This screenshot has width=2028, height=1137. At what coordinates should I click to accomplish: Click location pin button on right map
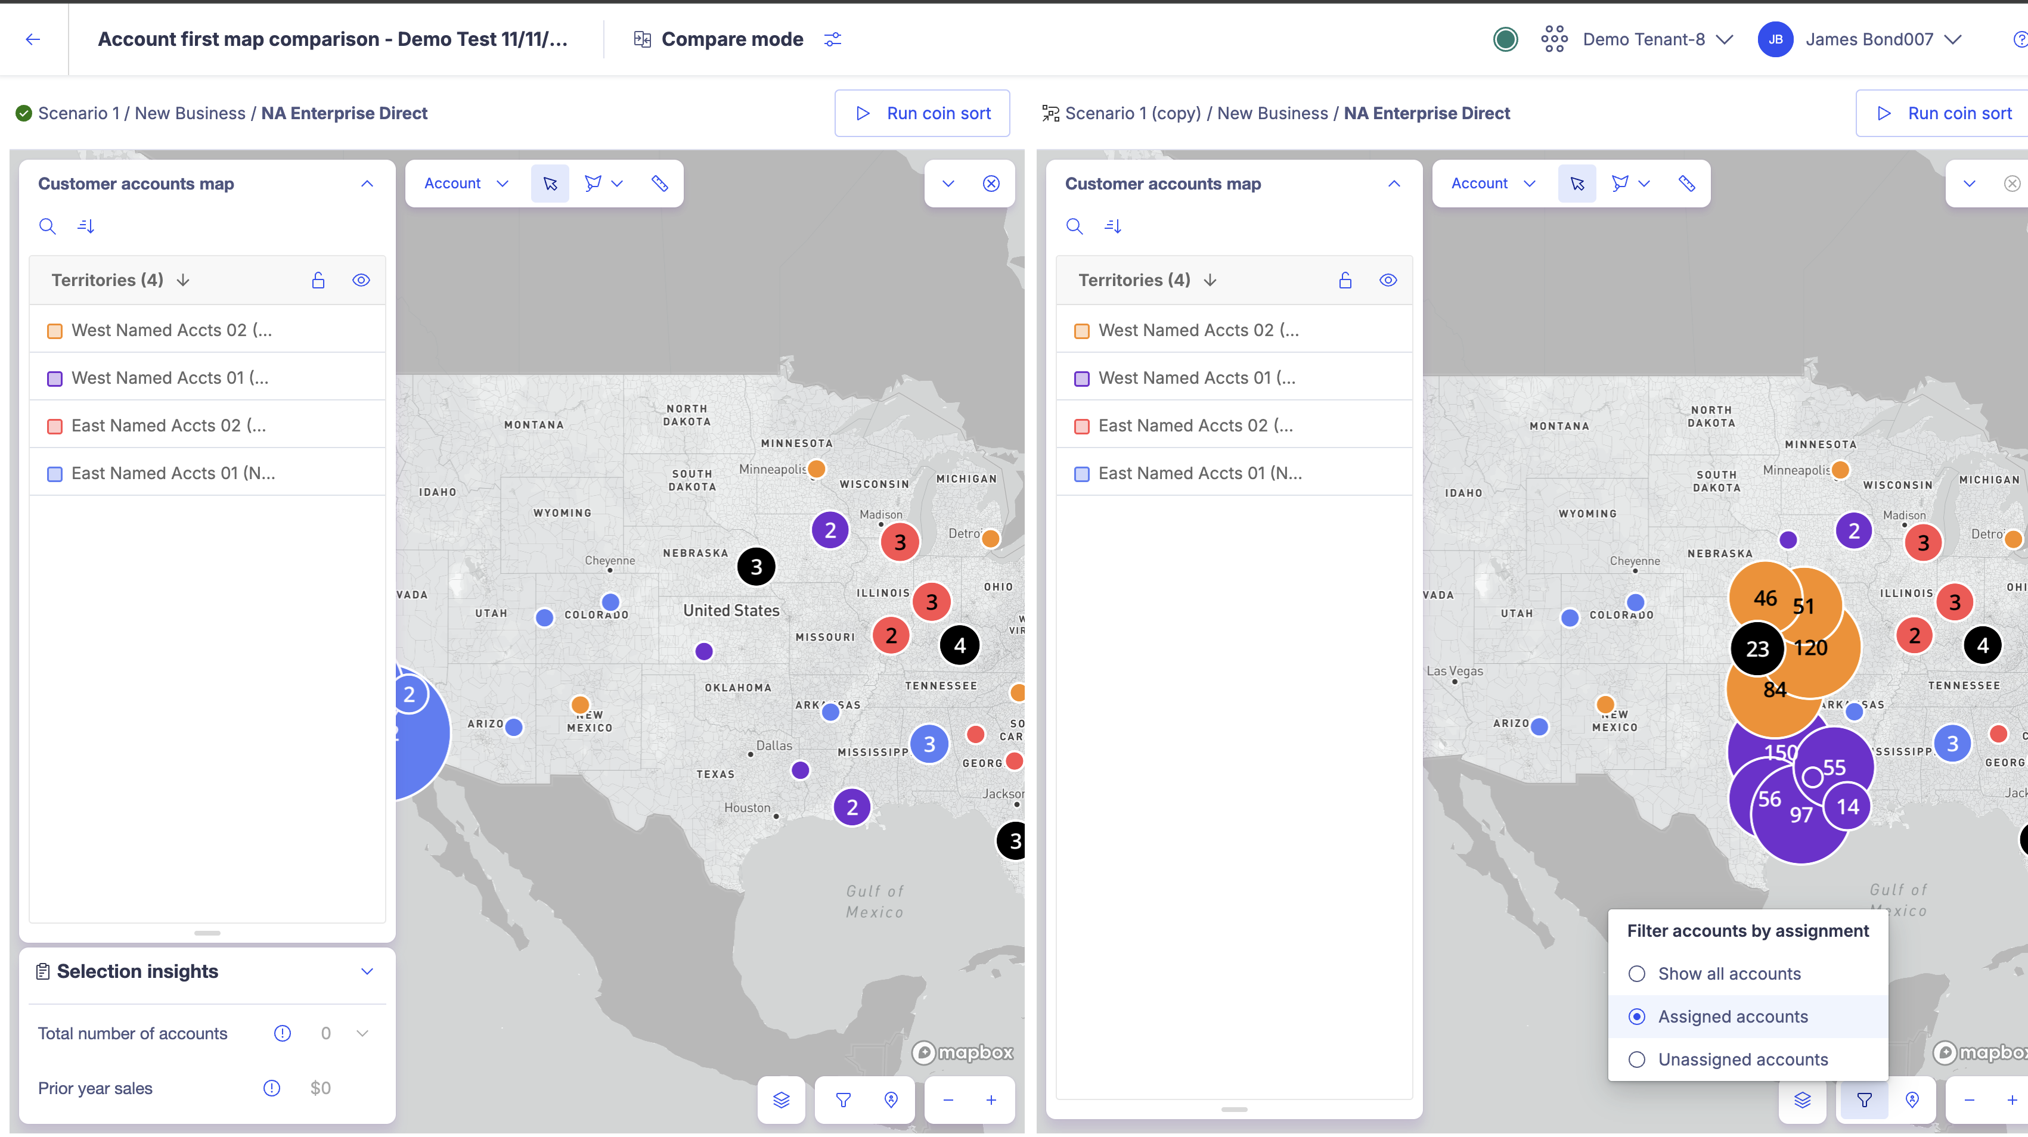pyautogui.click(x=1912, y=1100)
